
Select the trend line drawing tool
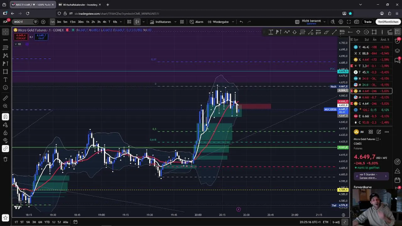click(5, 40)
